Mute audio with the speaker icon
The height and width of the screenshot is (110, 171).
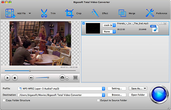31,78
